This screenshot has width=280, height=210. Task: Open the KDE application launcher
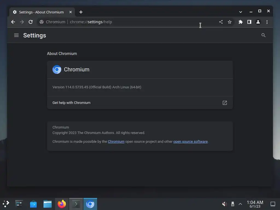tap(6, 204)
